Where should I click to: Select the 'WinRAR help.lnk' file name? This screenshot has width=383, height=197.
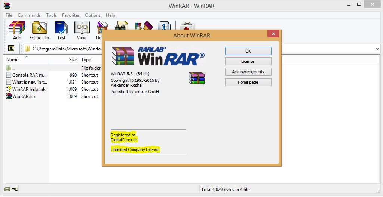[x=29, y=89]
